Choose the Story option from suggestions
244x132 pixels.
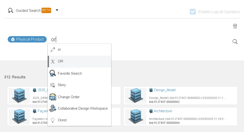62,85
